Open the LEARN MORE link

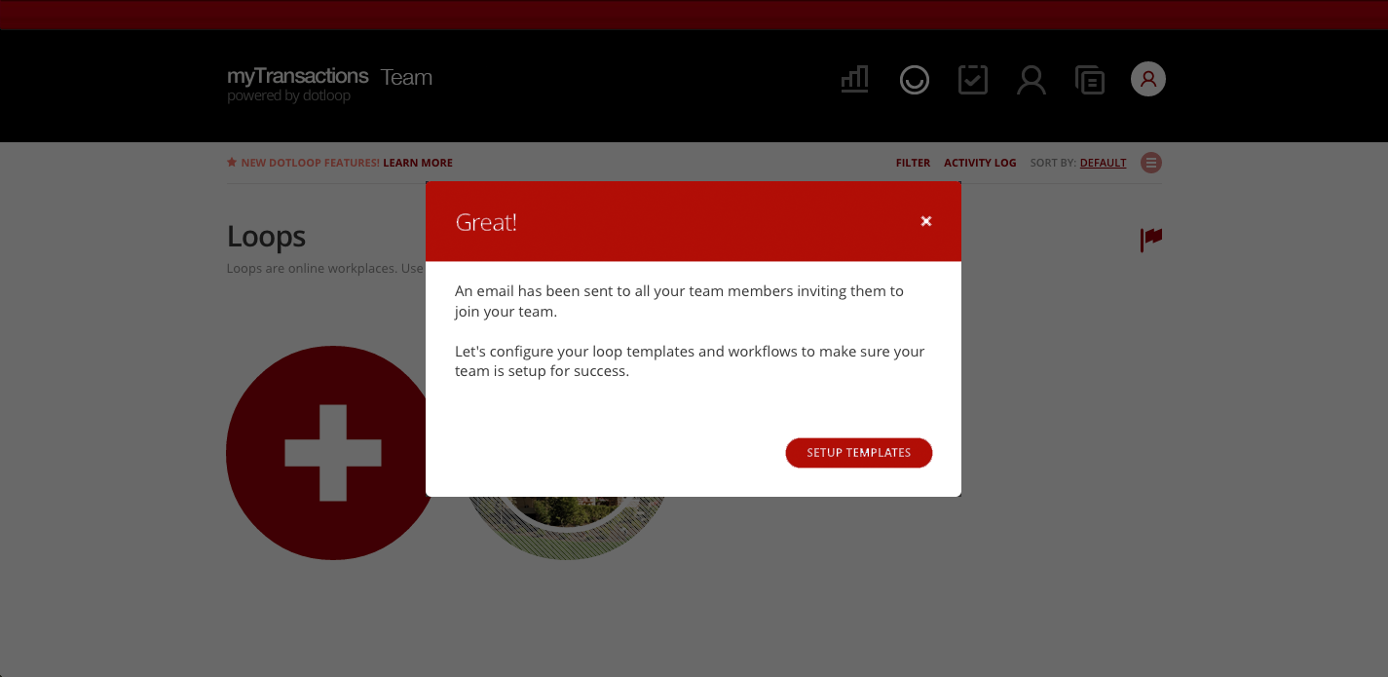418,163
